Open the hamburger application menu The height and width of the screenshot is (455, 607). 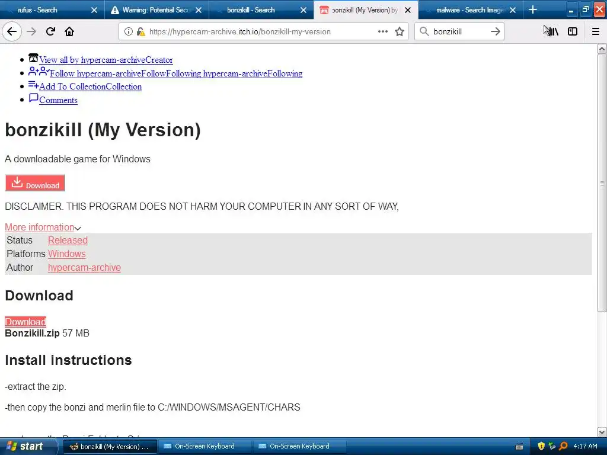[596, 31]
